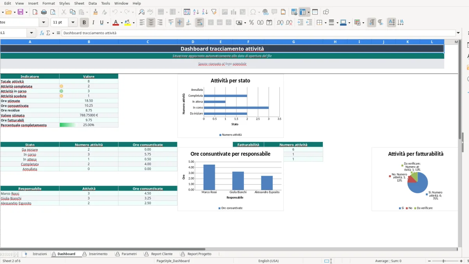Copy selection with the Copy icon
Viewport: 469px width, 264px height.
tap(72, 12)
